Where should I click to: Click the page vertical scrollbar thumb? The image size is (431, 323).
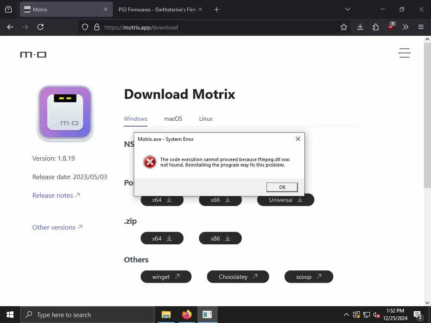(x=427, y=115)
